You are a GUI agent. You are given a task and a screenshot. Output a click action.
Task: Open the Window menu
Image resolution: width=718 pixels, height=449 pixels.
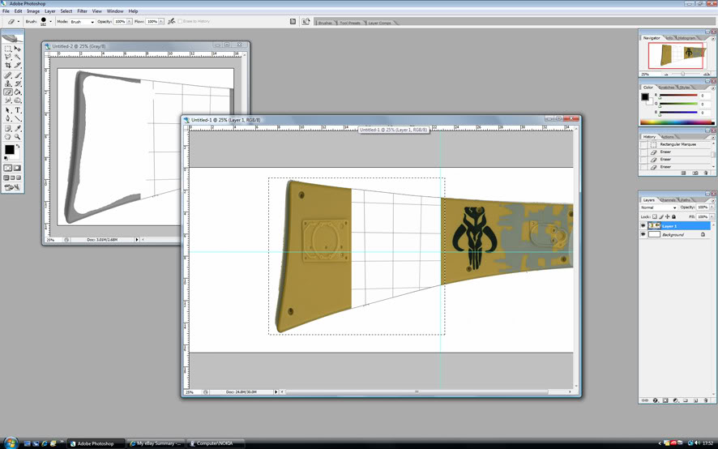(115, 11)
